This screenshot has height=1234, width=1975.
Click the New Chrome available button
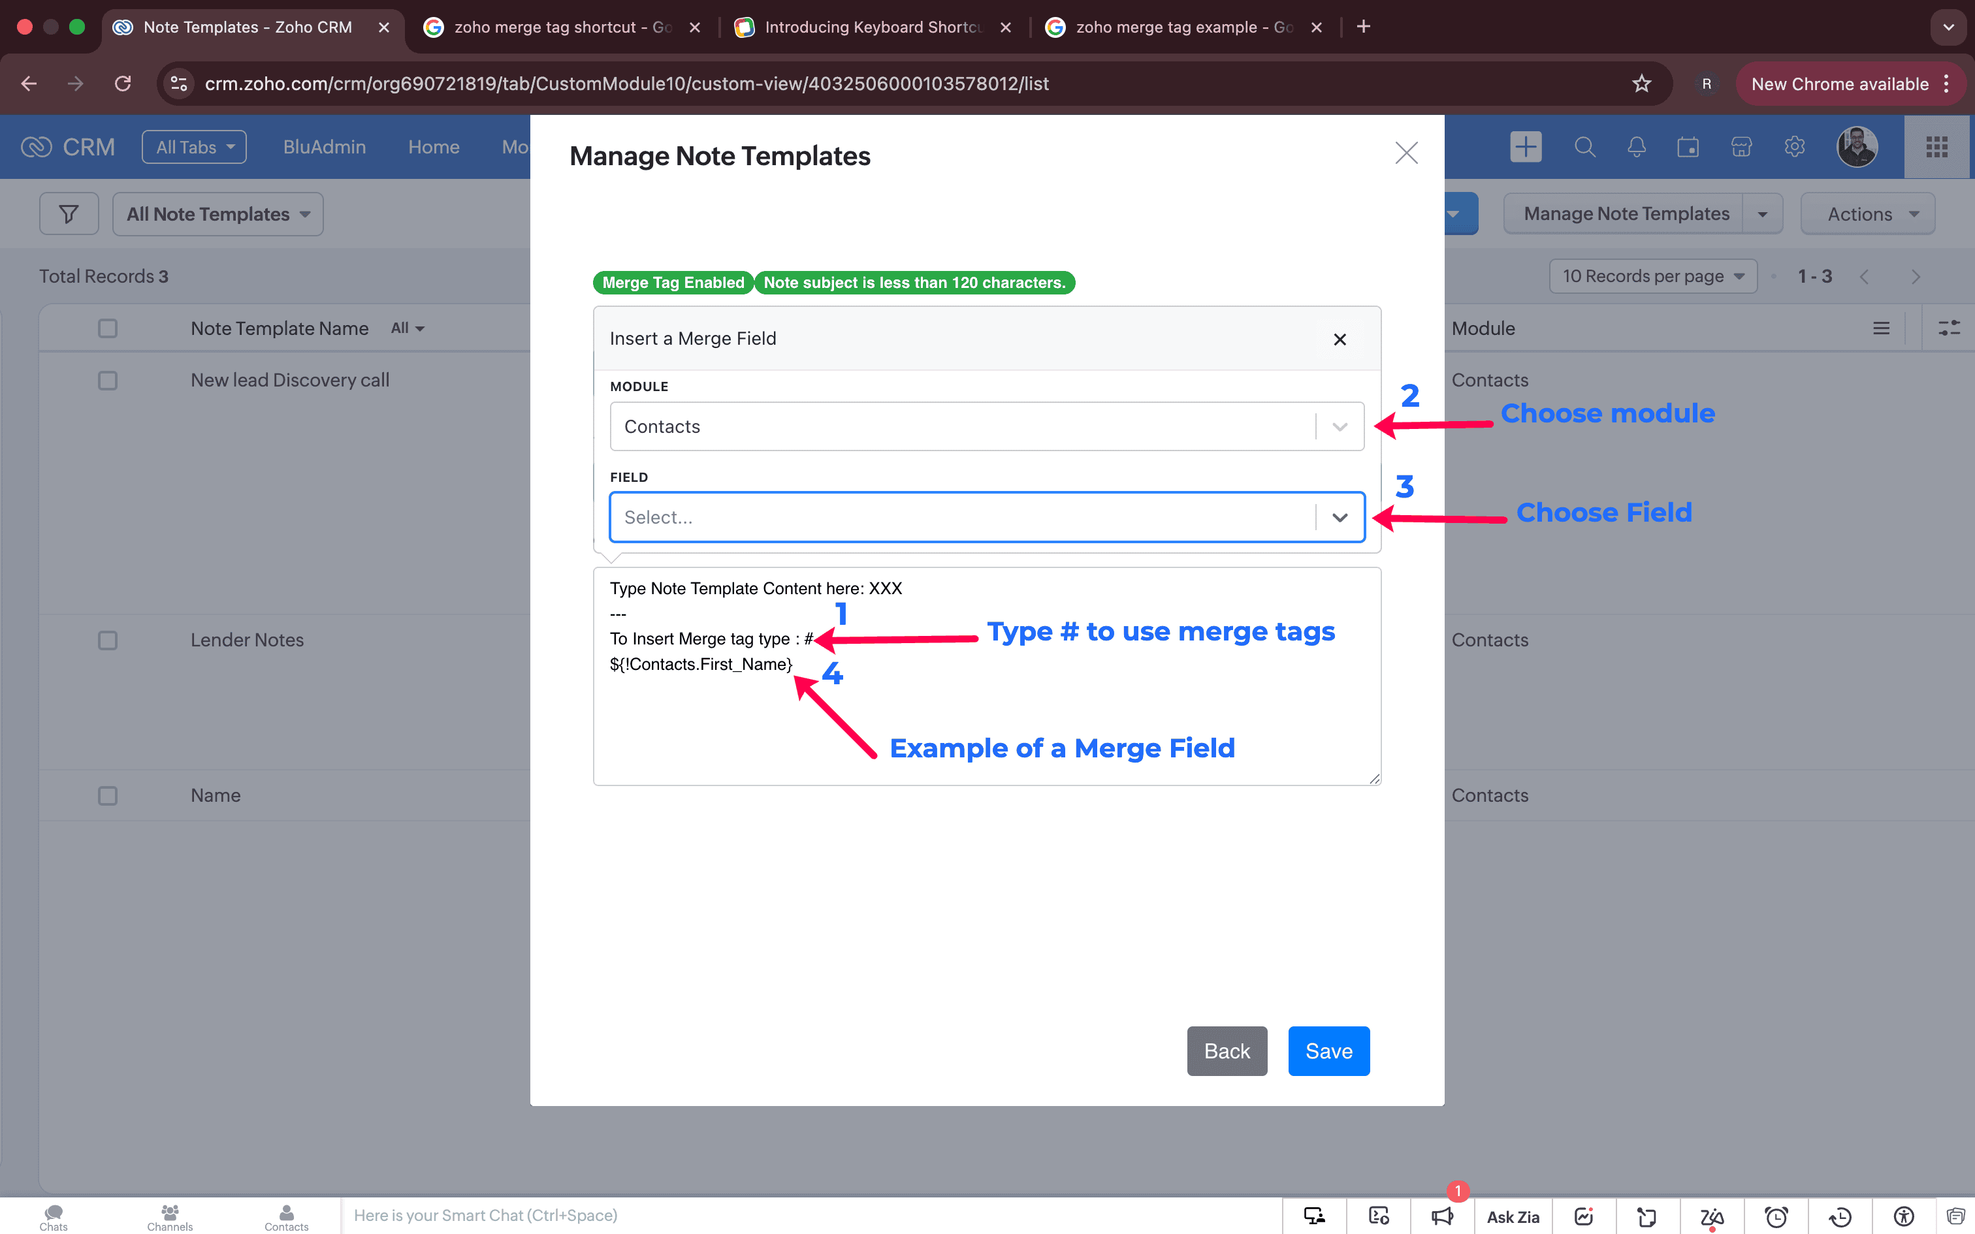[1851, 84]
